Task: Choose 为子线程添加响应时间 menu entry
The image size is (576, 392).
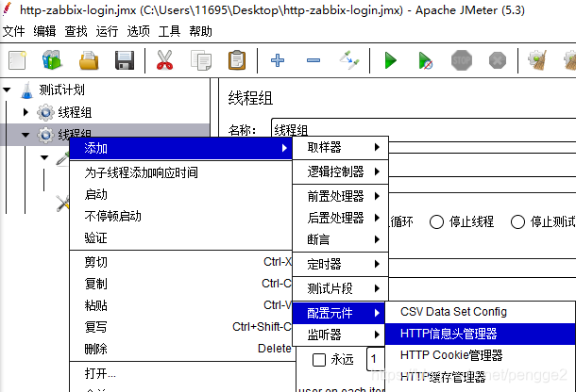Action: 180,172
